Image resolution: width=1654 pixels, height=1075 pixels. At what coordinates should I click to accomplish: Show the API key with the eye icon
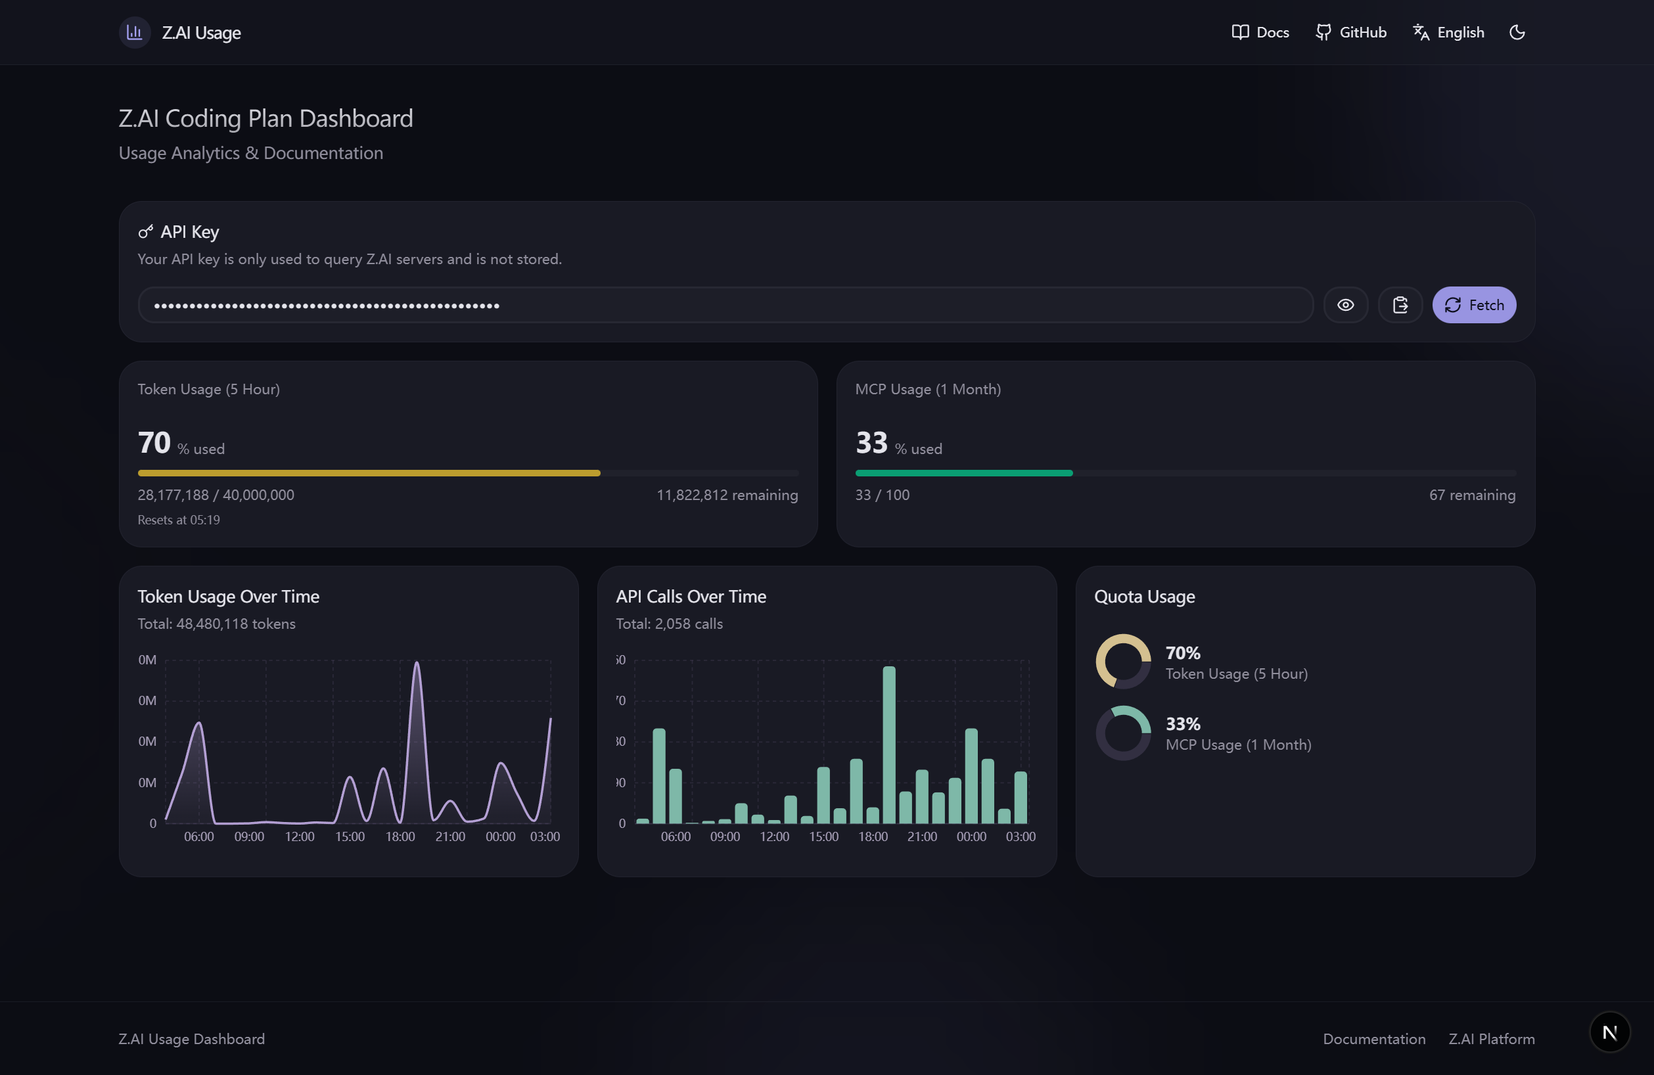point(1345,305)
